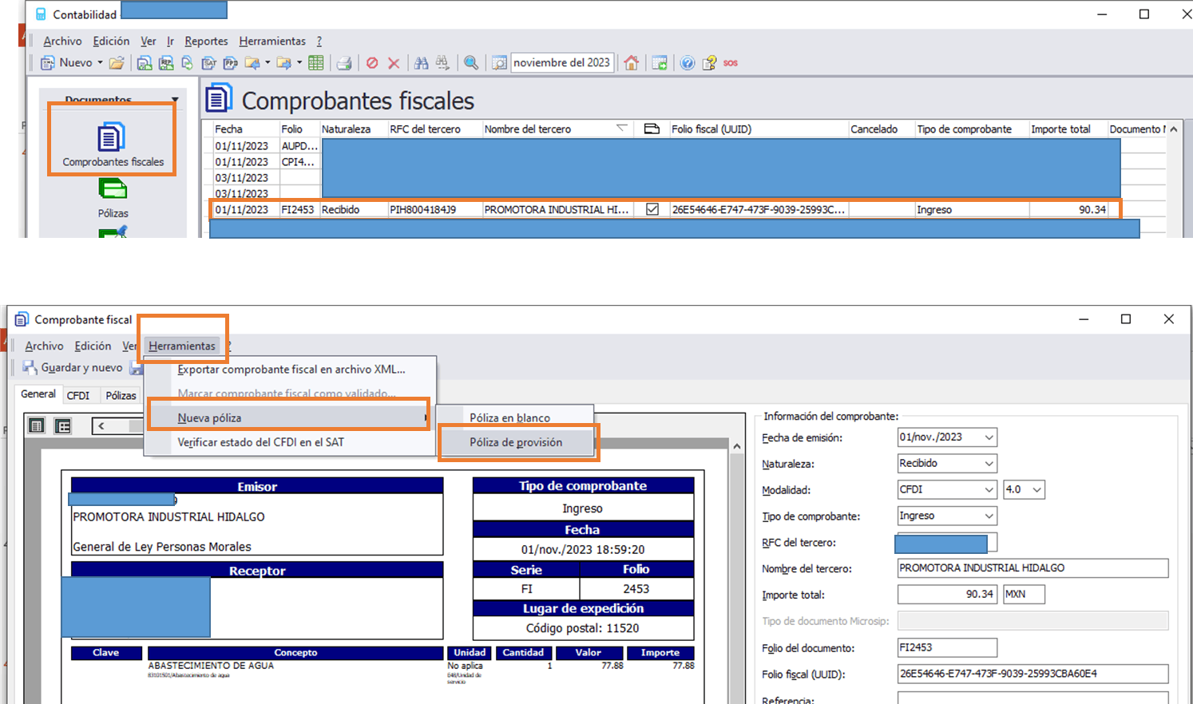
Task: Click the binoculars find-next icon
Action: pos(442,63)
